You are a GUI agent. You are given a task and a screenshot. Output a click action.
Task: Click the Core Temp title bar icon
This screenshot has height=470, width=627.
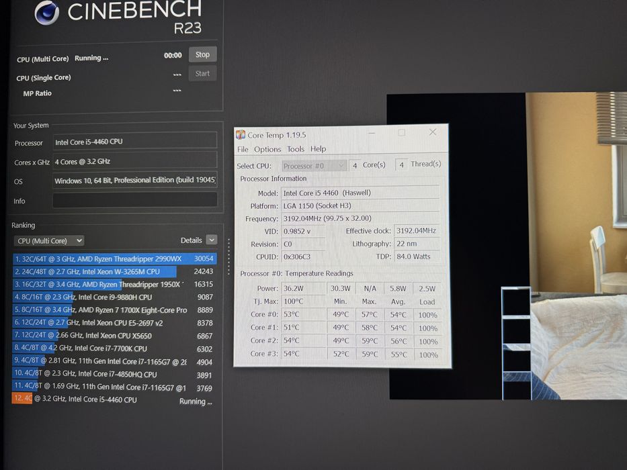pyautogui.click(x=241, y=135)
